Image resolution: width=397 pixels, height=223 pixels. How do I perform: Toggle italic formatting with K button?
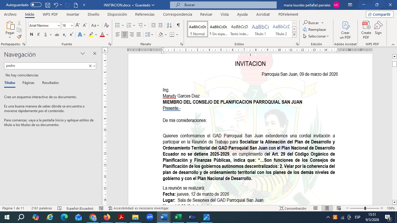coord(38,35)
